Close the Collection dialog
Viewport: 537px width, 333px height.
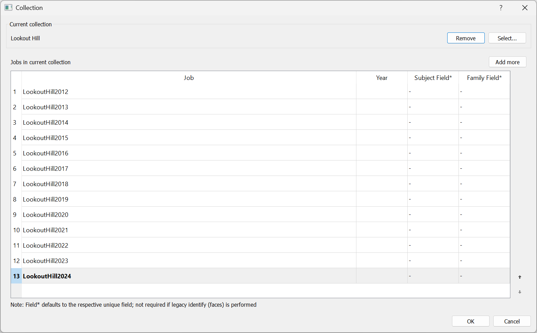point(525,8)
